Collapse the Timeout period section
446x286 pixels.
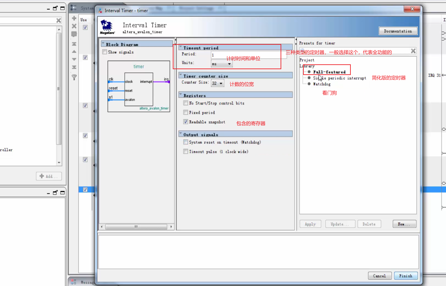click(x=181, y=47)
